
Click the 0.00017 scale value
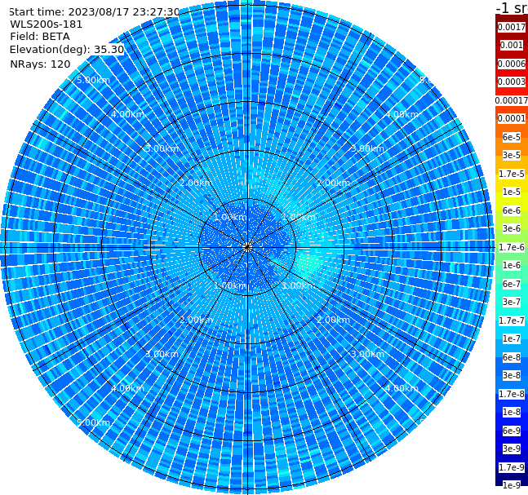(x=512, y=100)
